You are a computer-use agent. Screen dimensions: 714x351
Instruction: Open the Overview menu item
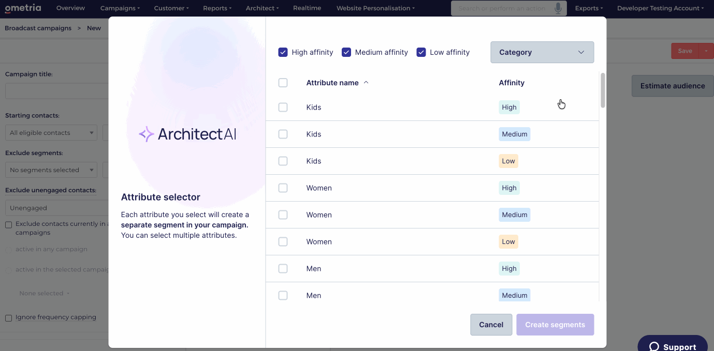pos(70,8)
